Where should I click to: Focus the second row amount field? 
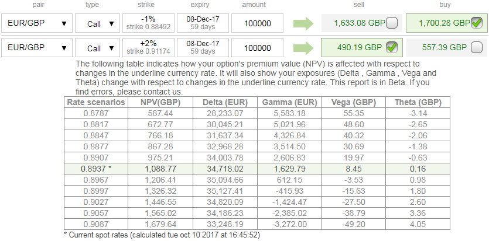tap(257, 48)
